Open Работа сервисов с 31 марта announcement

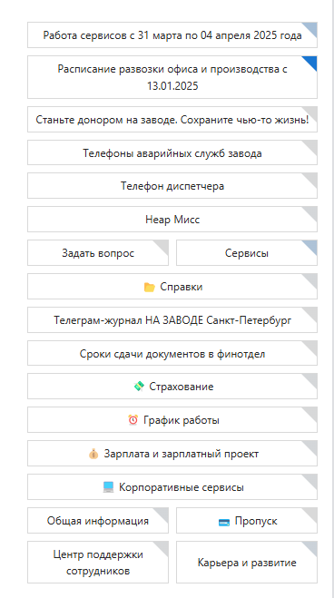pyautogui.click(x=172, y=35)
